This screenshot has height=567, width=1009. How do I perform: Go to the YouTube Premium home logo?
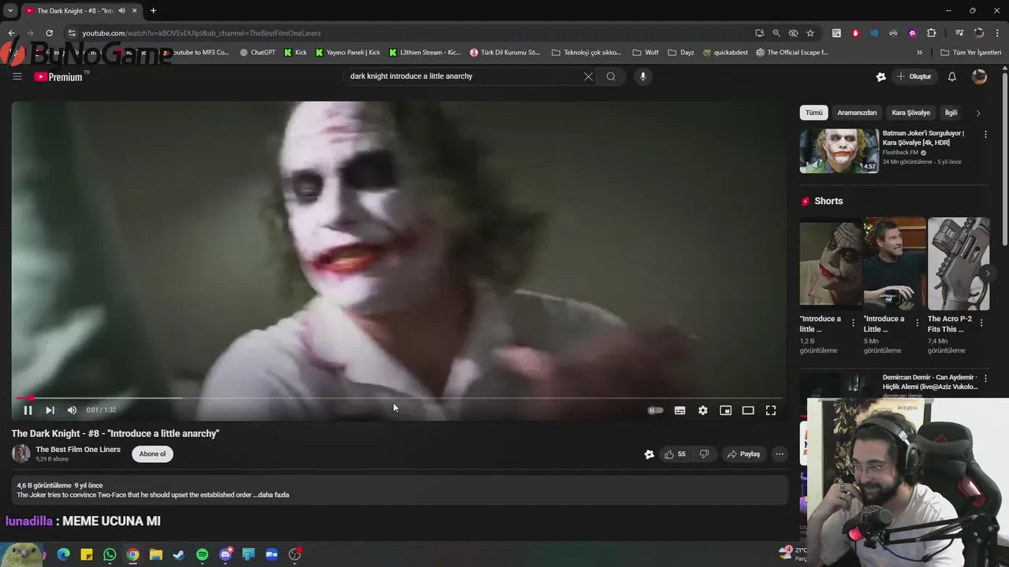[x=58, y=76]
